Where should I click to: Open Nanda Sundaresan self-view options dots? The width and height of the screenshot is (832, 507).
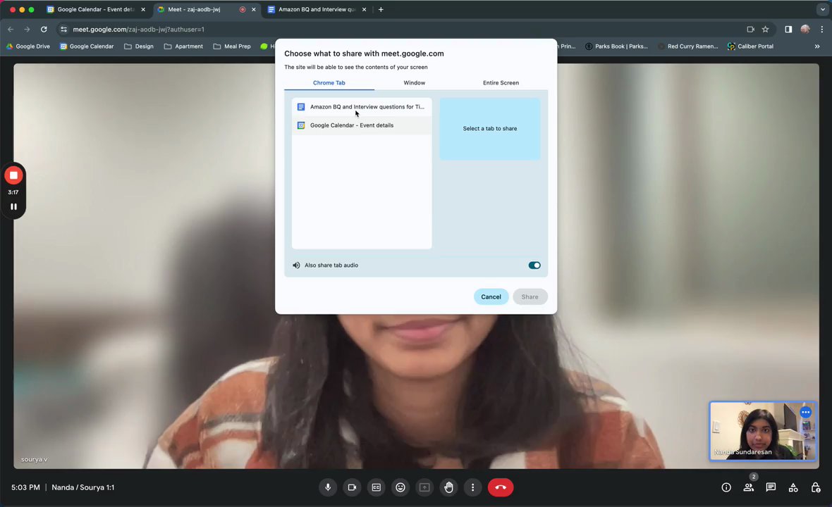pyautogui.click(x=805, y=412)
